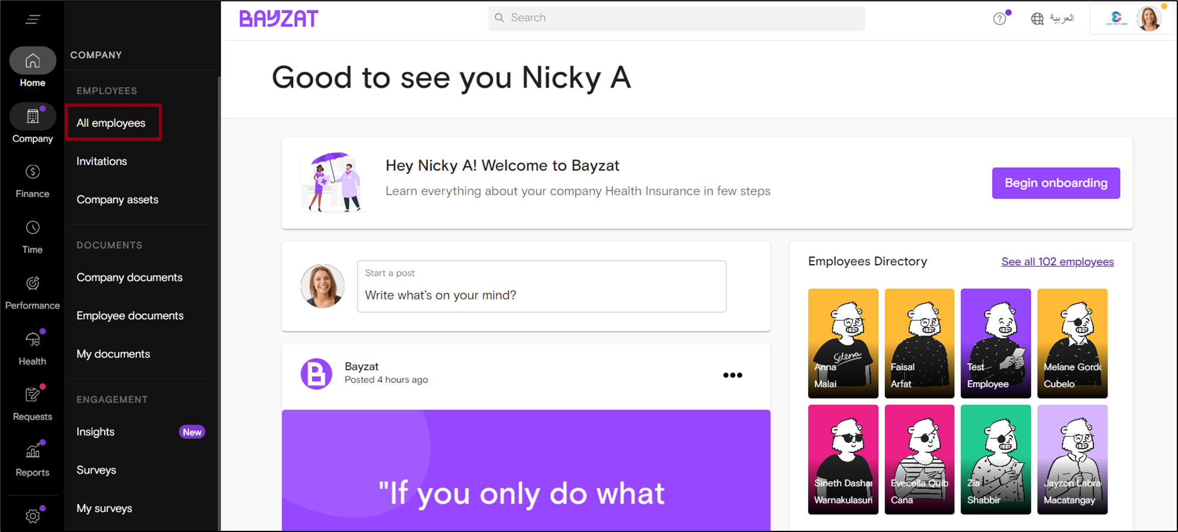1178x532 pixels.
Task: Open the settings gear in sidebar
Action: coord(33,516)
